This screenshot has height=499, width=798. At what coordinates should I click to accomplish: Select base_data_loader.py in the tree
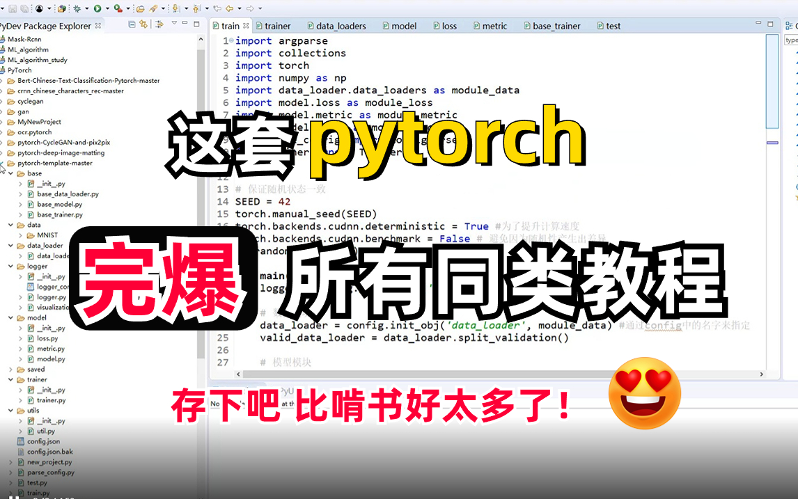[68, 193]
